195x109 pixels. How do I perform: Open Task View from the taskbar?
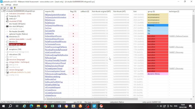17,106
